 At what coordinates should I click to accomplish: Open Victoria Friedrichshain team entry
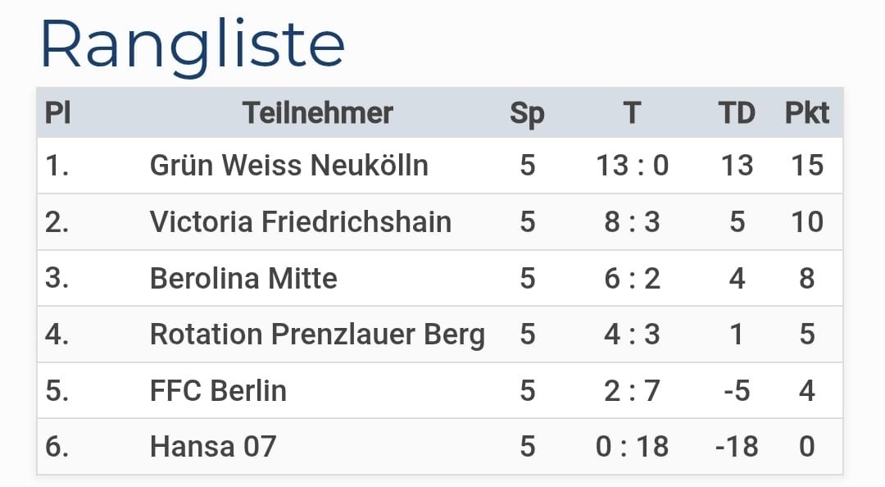click(300, 221)
